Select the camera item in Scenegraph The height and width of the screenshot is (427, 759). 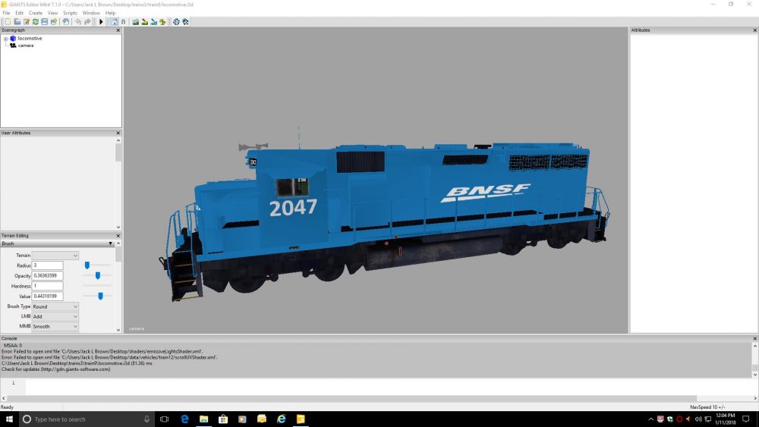(x=26, y=46)
